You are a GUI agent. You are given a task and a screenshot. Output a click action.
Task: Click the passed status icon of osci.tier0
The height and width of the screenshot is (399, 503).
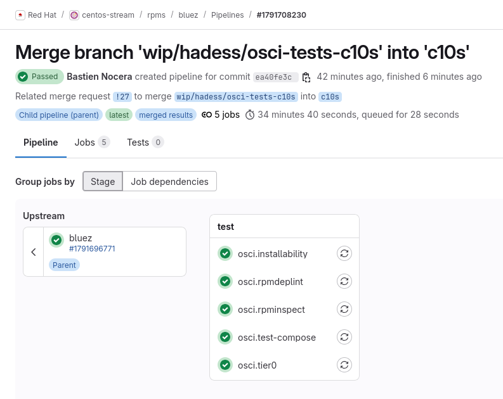point(225,365)
